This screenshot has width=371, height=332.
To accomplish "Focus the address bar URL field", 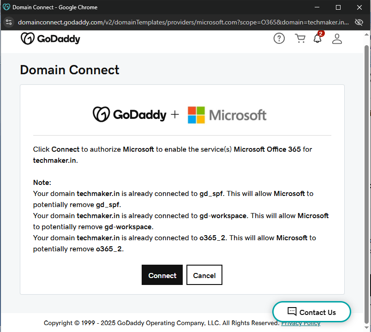I will 185,22.
